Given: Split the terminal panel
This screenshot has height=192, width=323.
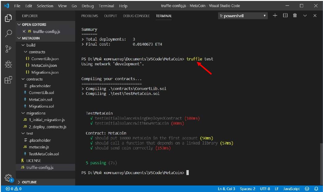Looking at the screenshot, I should 285,16.
